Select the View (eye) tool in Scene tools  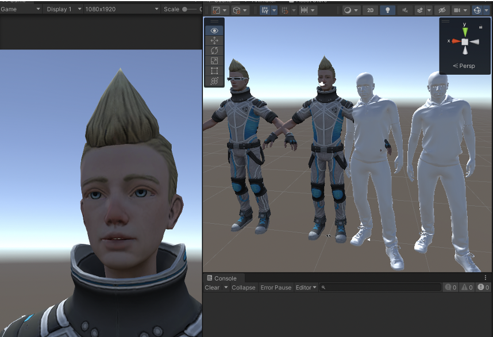[x=214, y=30]
